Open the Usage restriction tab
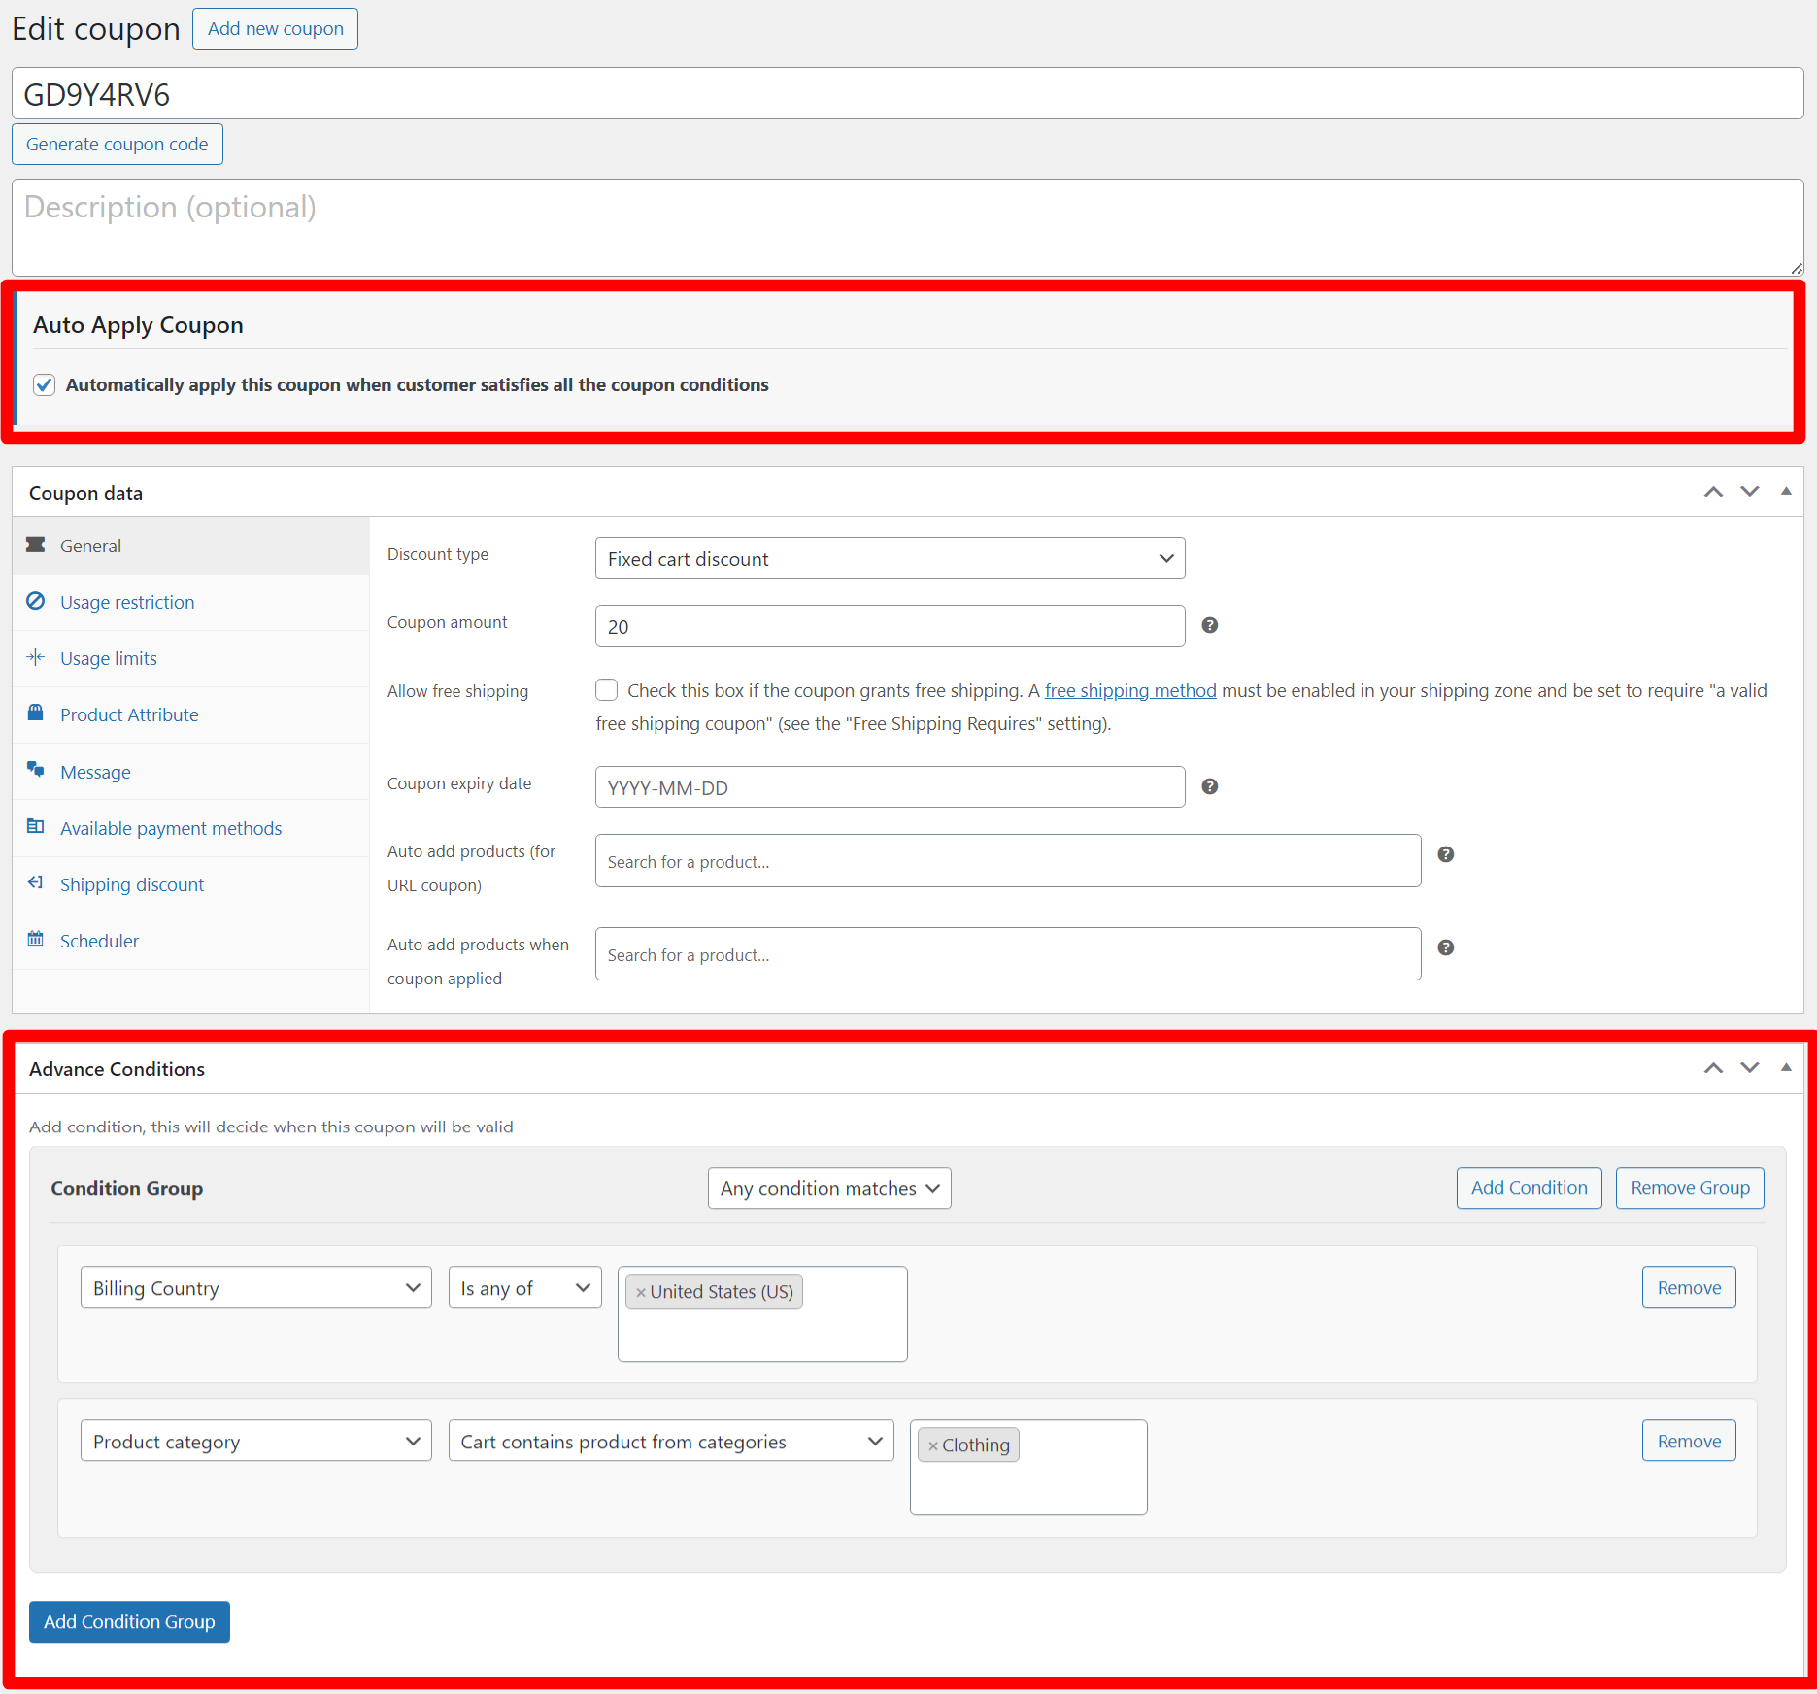 click(191, 602)
